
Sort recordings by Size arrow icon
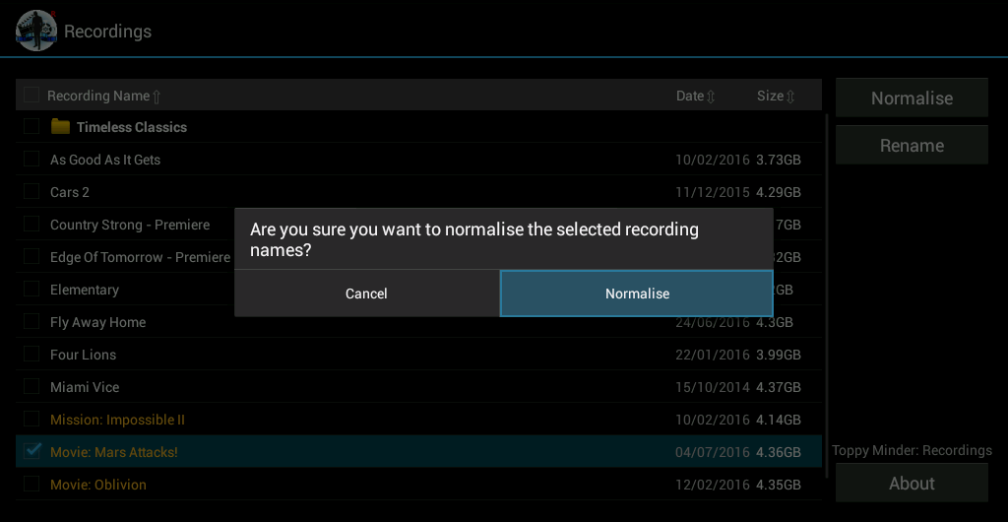tap(789, 97)
